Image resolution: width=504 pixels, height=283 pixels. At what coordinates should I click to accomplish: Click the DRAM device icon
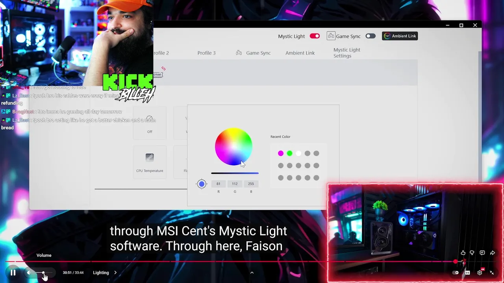click(x=158, y=74)
